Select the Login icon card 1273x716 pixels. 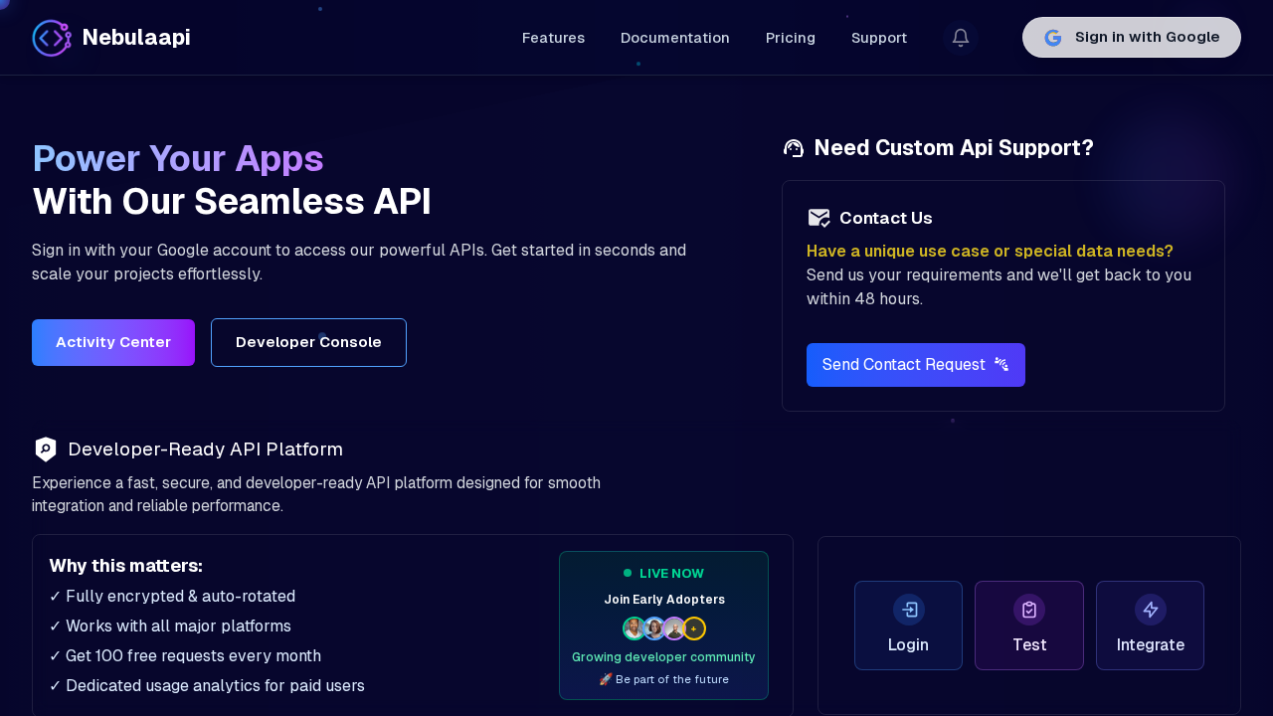click(908, 609)
